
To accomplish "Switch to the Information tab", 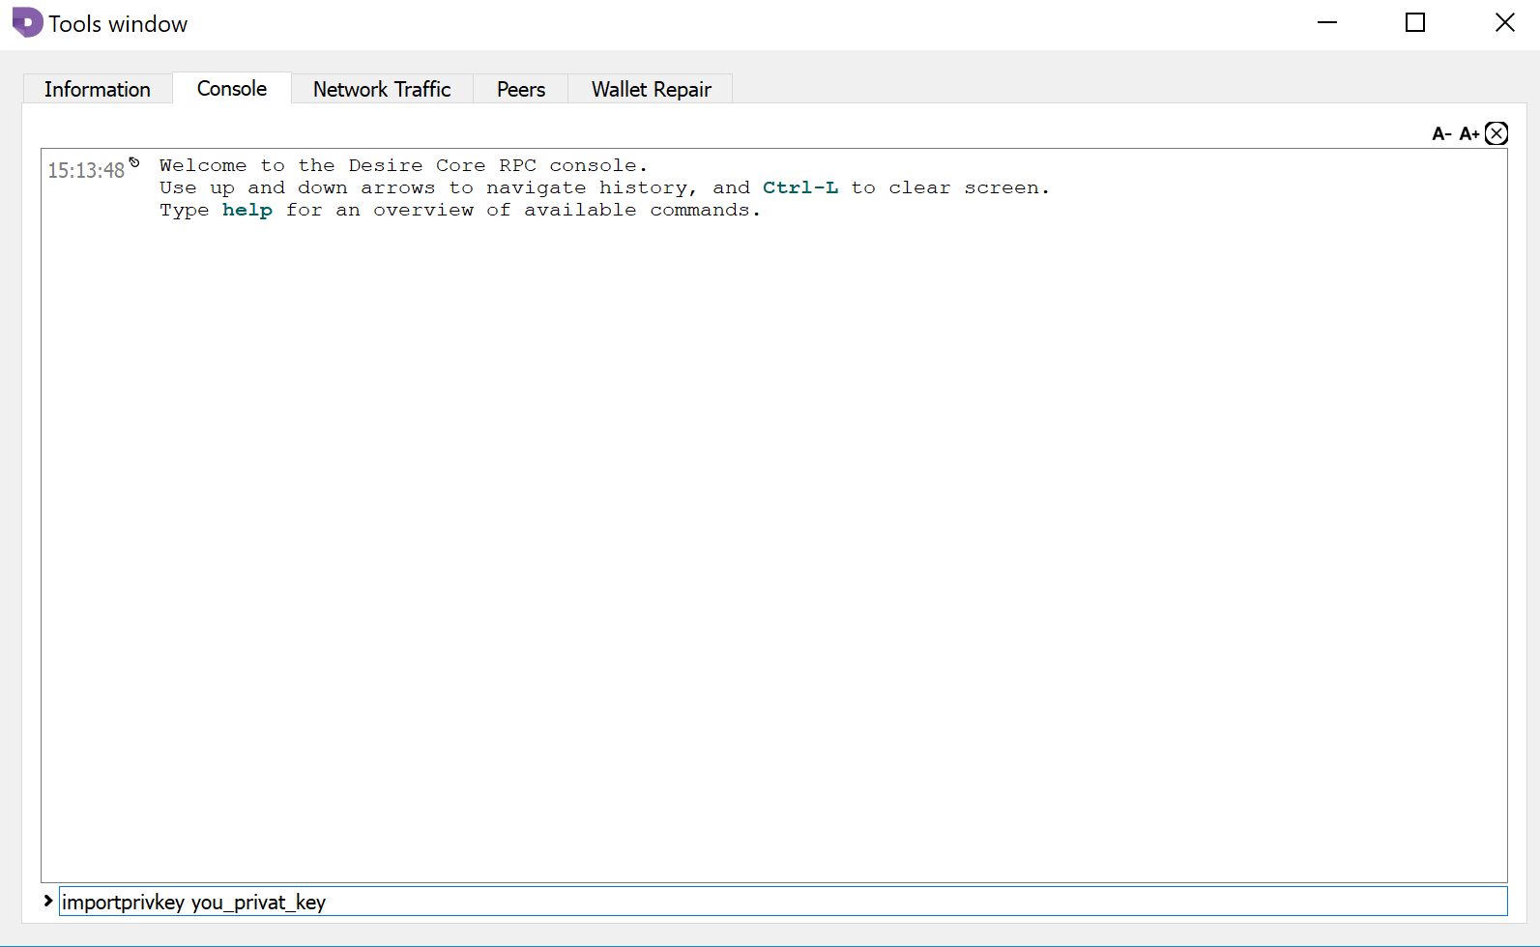I will tap(98, 89).
